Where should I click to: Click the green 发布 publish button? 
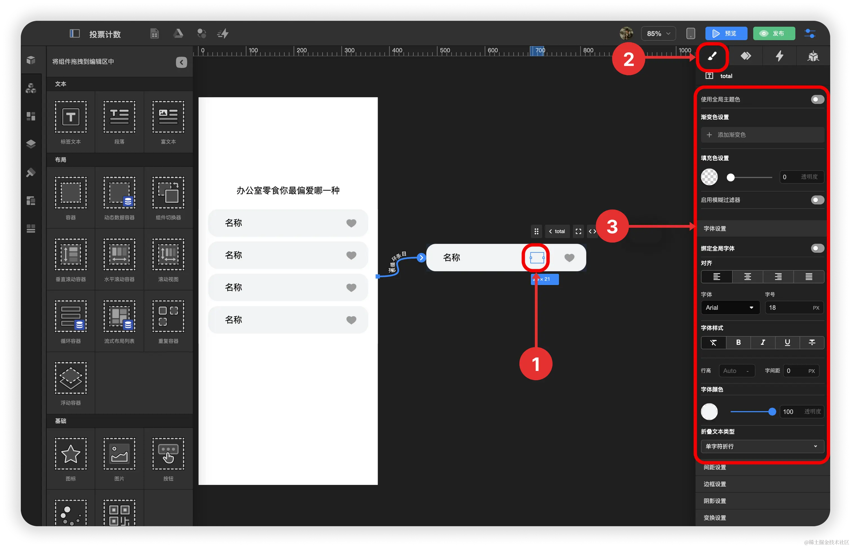tap(774, 34)
